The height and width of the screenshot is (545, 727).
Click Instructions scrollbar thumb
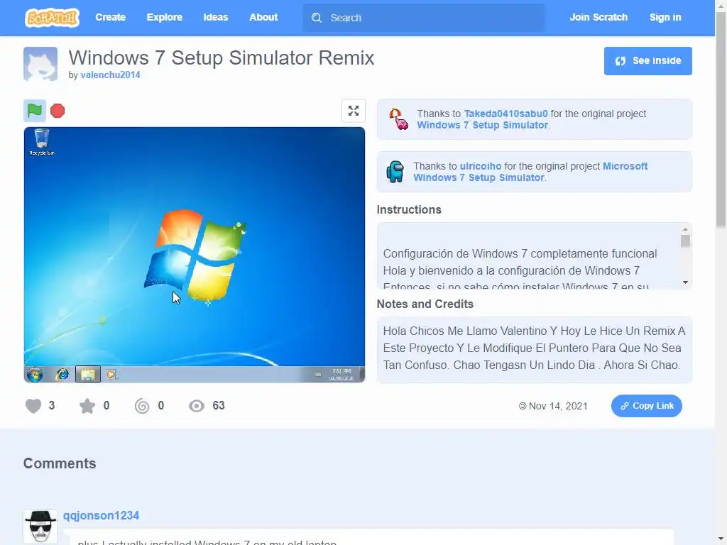(685, 241)
